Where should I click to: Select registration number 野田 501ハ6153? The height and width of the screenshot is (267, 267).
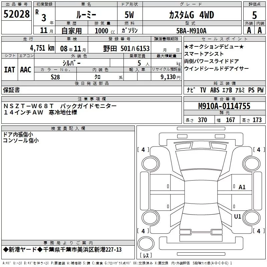[126, 48]
